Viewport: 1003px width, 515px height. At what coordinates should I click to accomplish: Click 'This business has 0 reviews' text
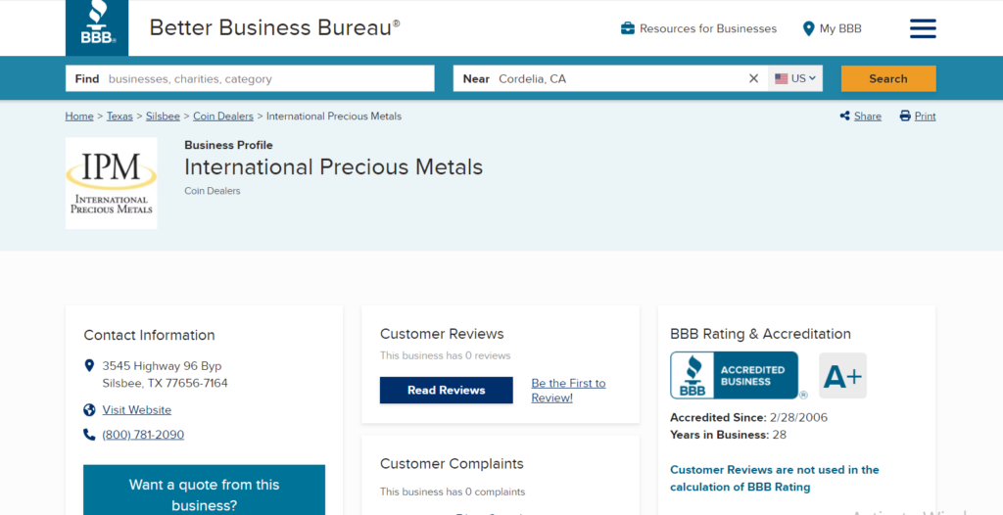pyautogui.click(x=446, y=355)
